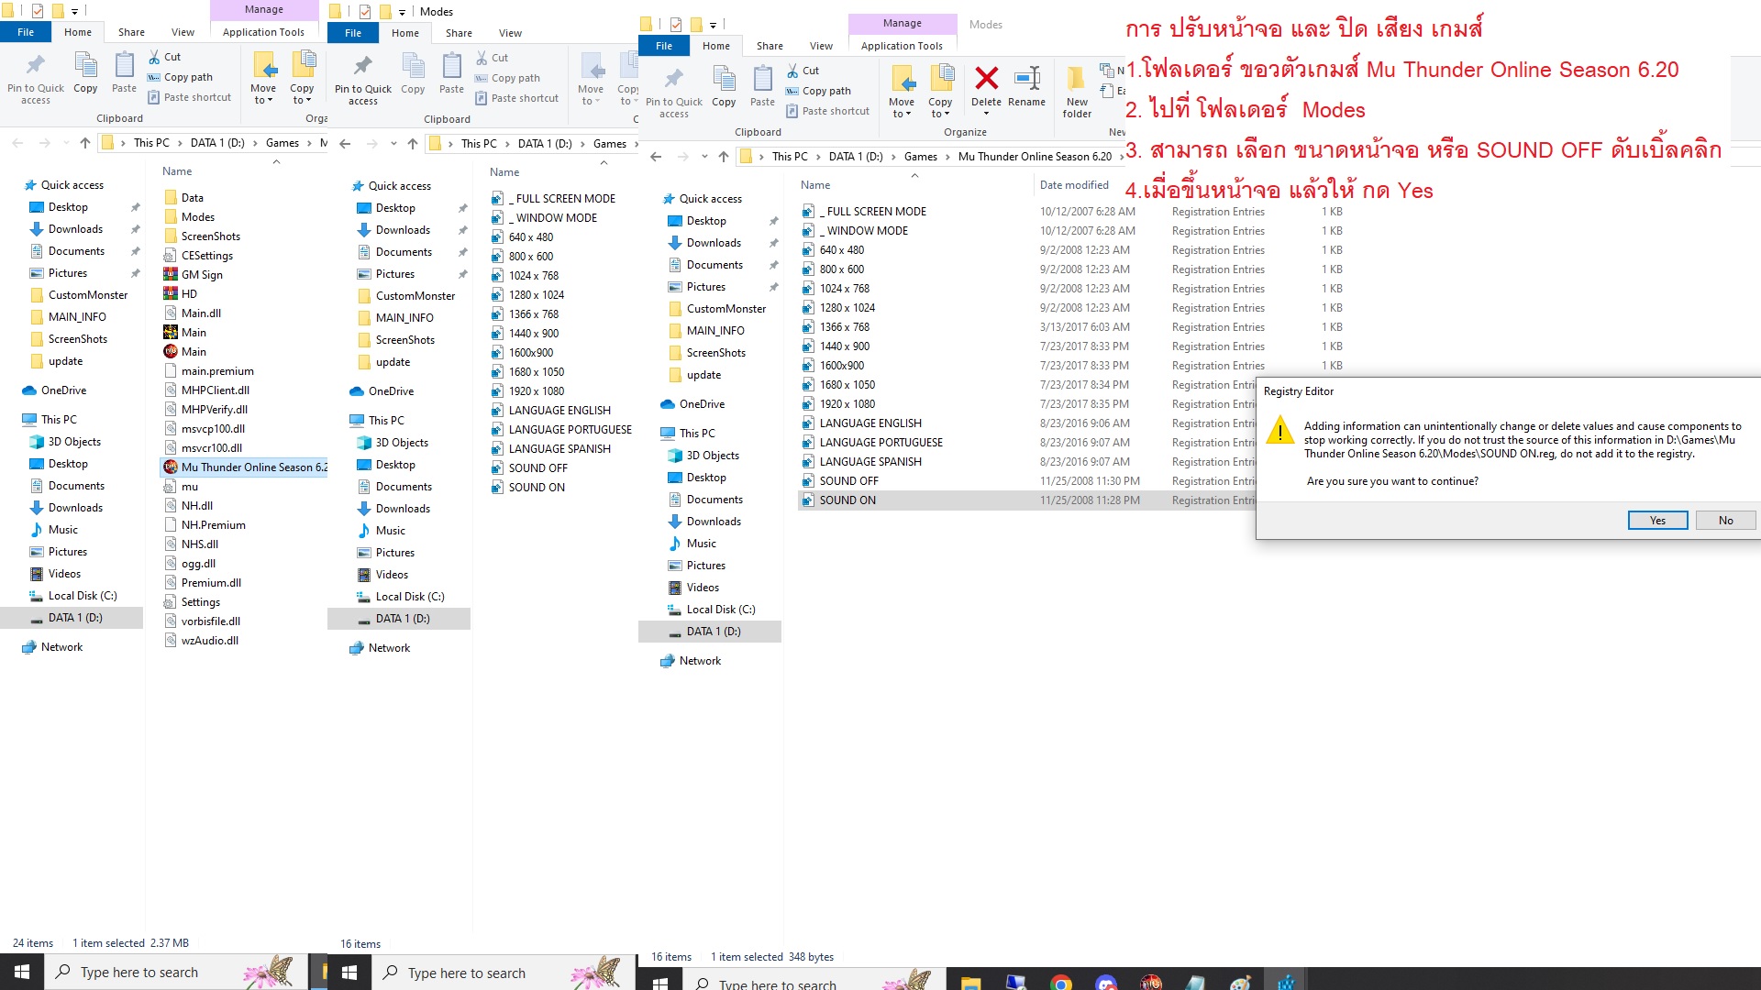Click Copy path in right window ribbon
Image resolution: width=1761 pixels, height=990 pixels.
click(x=818, y=91)
